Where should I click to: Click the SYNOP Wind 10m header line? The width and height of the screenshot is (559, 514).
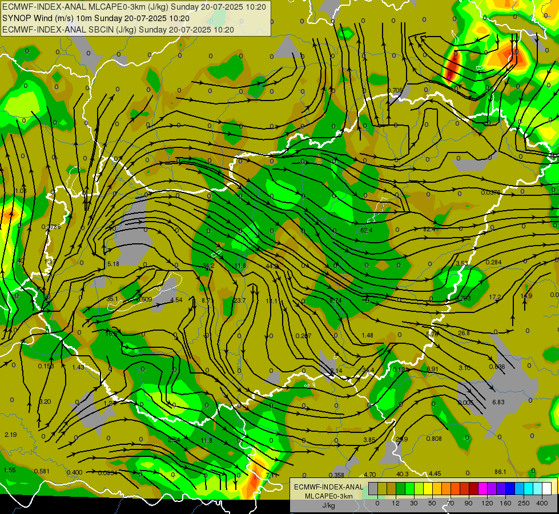coord(95,18)
